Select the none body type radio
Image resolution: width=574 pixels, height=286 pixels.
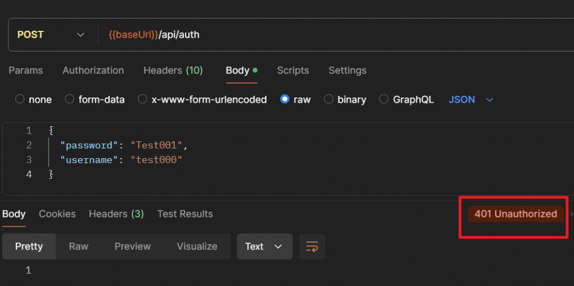(x=20, y=99)
